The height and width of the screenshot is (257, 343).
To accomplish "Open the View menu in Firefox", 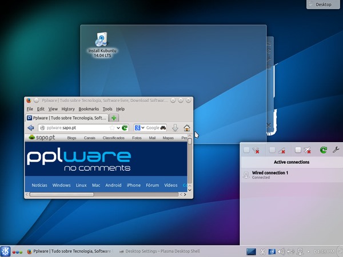I will pyautogui.click(x=53, y=109).
